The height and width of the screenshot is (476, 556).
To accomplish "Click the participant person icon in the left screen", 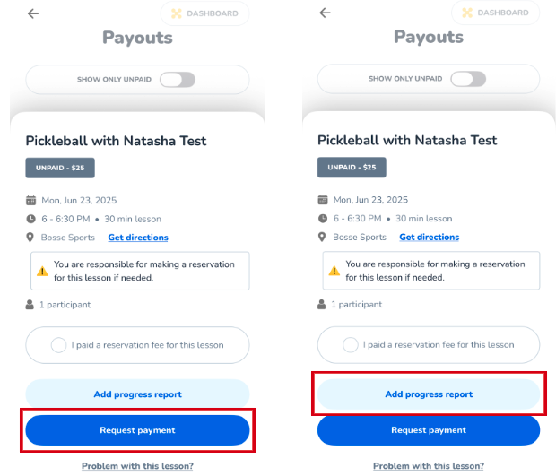I will coord(30,305).
